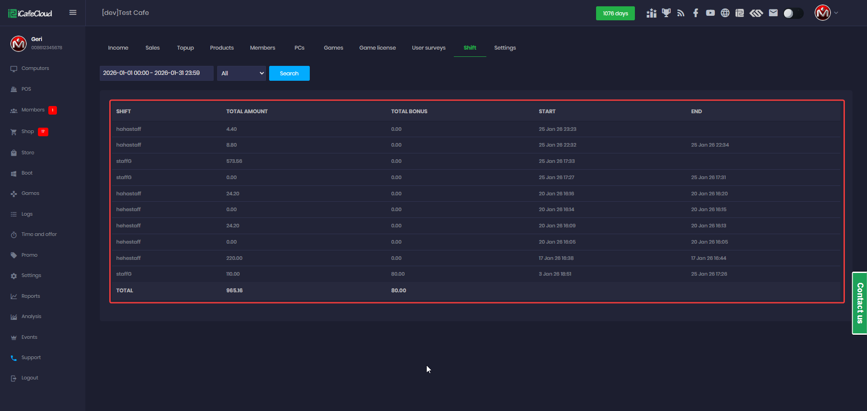Open the Facebook link icon
This screenshot has height=411, width=867.
pos(695,13)
